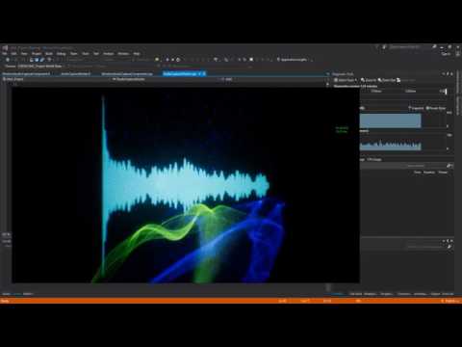Open the Select Tools dropdown in Diagnostic Tools
Screen dimensions: 462x347
pos(346,80)
